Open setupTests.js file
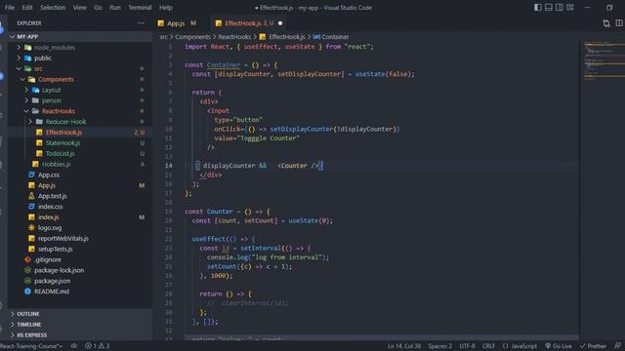This screenshot has height=351, width=625. (80, 249)
